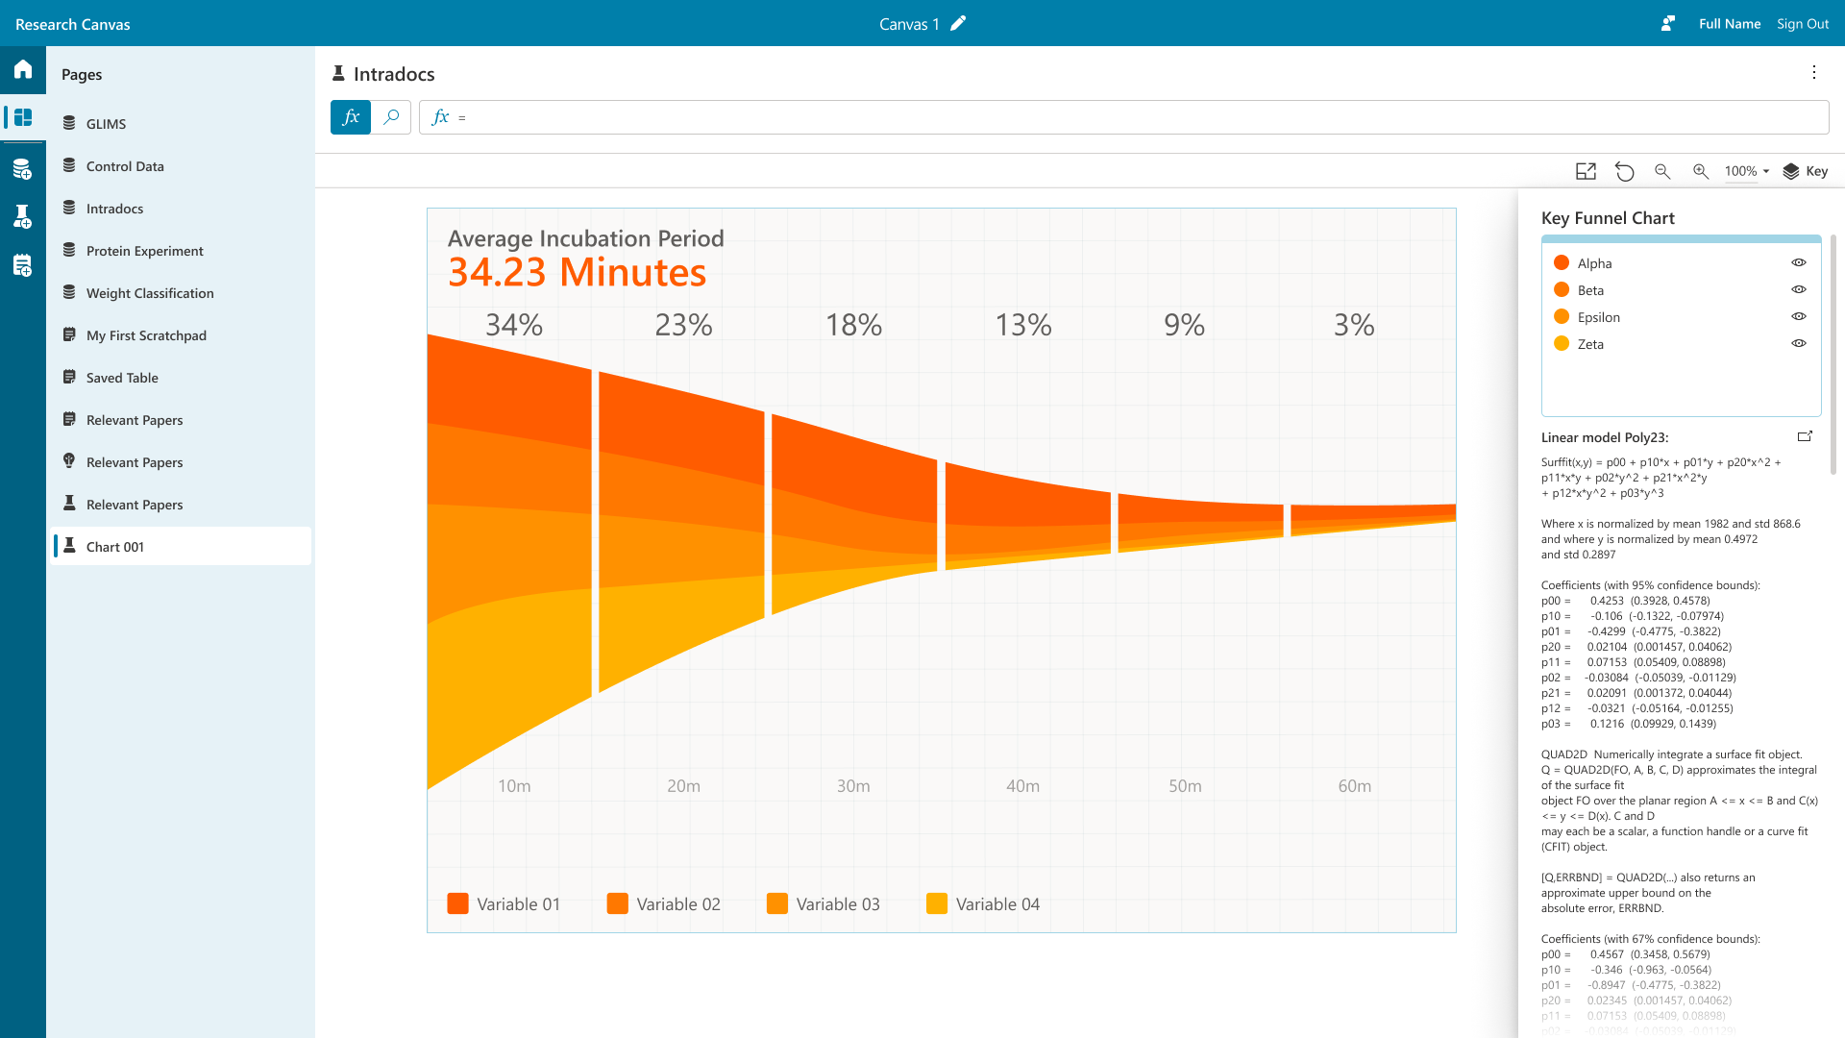Open chart in pop-out window icon

pos(1586,171)
